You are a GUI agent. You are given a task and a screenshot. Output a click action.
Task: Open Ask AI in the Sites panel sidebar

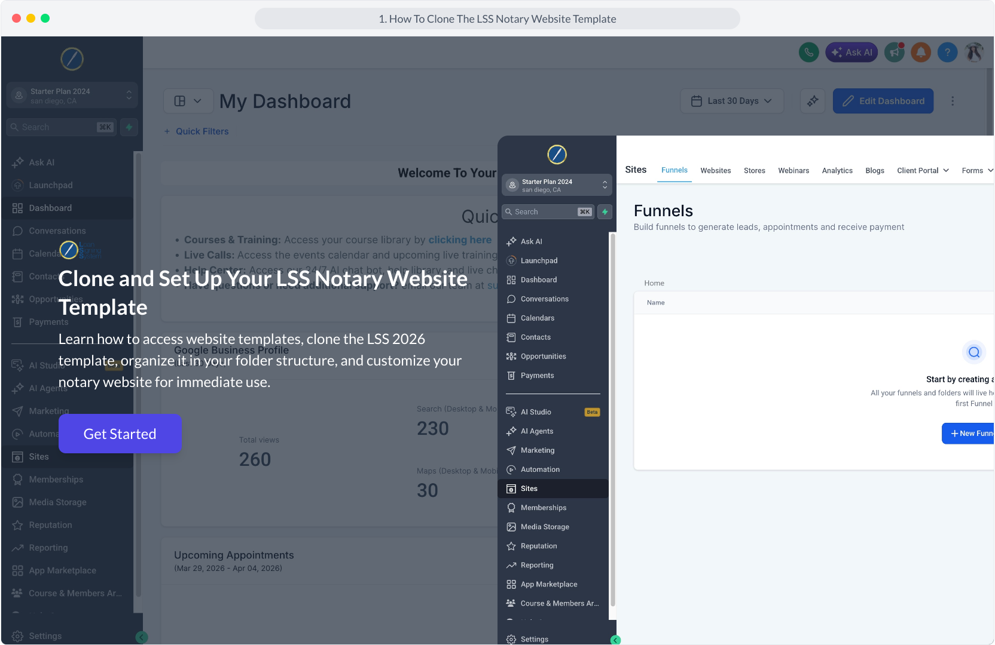click(x=553, y=241)
